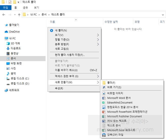Click the new folder icon in quick access toolbar
Screen dimensions: 166x140
pyautogui.click(x=14, y=2)
